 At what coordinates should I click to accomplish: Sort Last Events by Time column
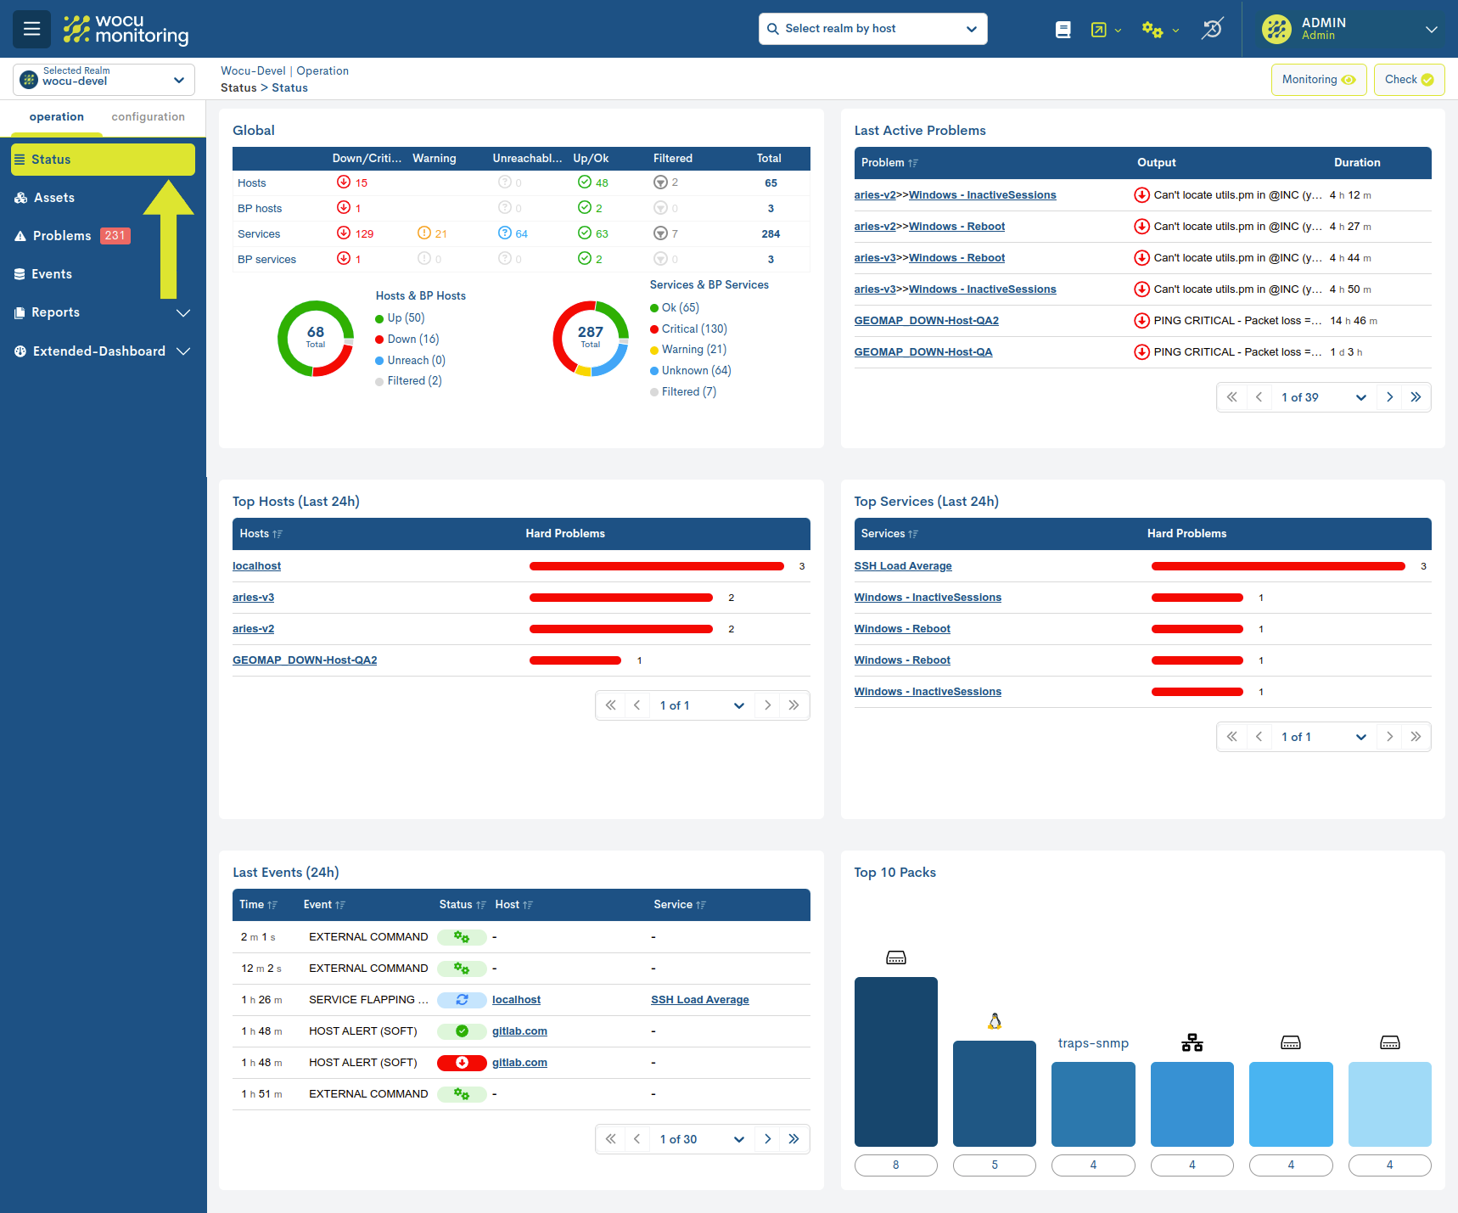click(272, 905)
